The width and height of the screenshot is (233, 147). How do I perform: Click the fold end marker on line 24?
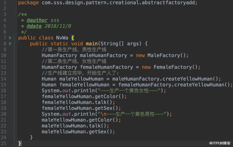pos(16,138)
